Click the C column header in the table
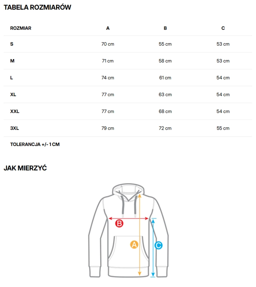This screenshot has width=256, height=287. tap(223, 28)
